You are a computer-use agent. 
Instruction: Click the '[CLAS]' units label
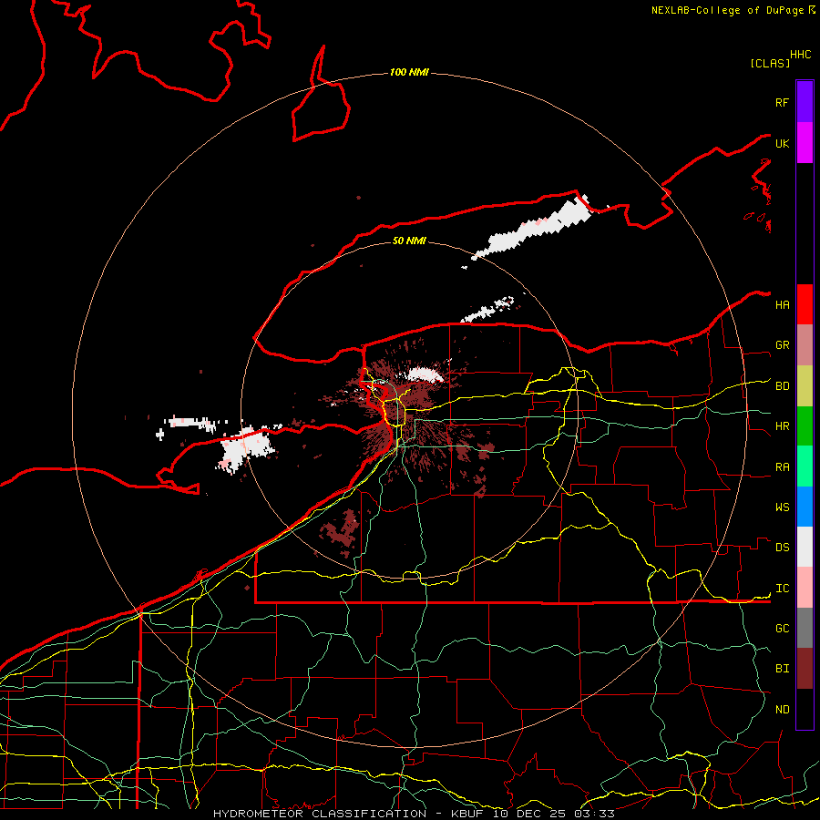click(770, 63)
